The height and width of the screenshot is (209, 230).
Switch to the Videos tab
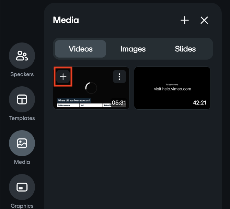click(81, 49)
